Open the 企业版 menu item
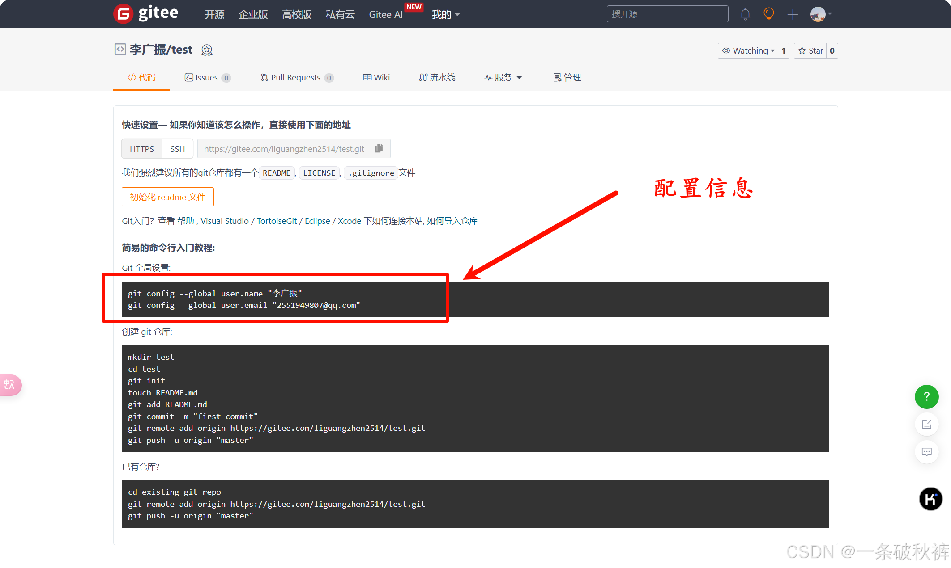 tap(253, 14)
